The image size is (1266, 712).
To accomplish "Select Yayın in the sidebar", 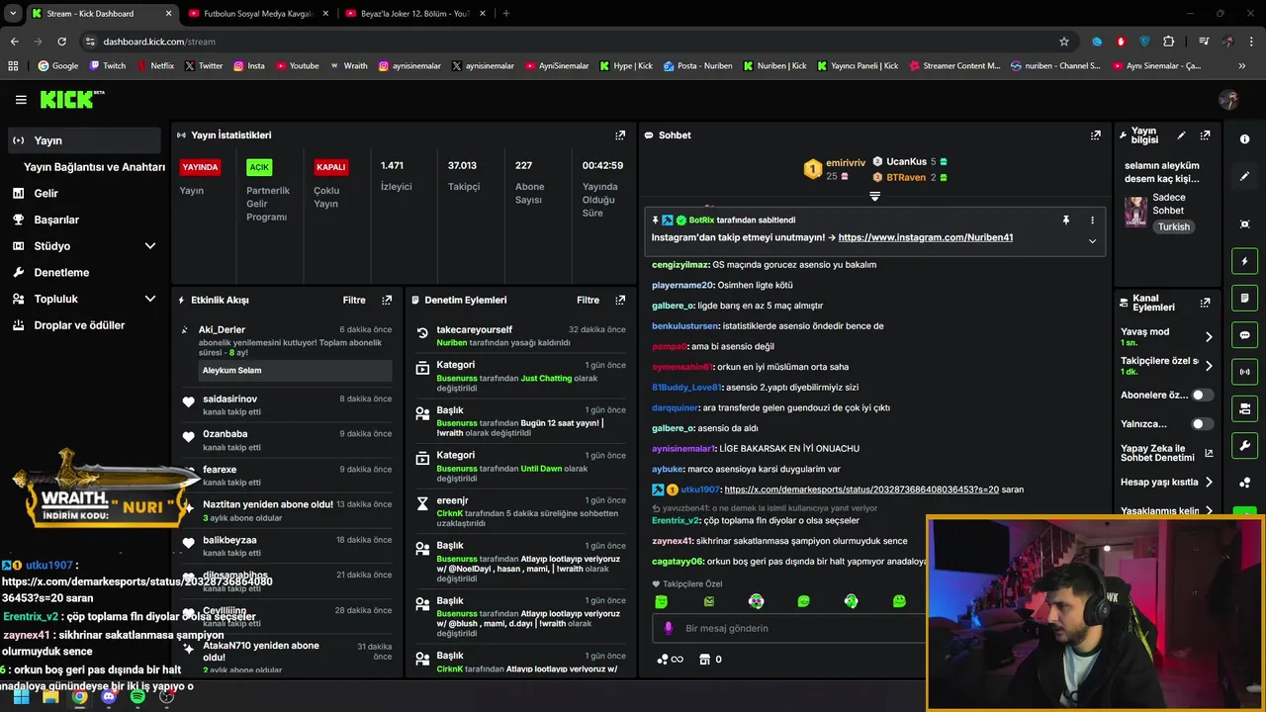I will [x=83, y=140].
